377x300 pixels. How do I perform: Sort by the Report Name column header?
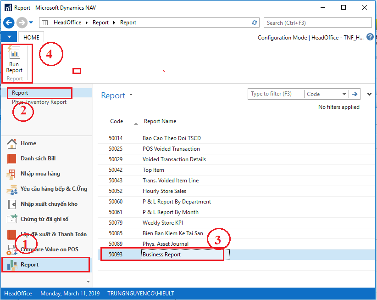click(160, 121)
